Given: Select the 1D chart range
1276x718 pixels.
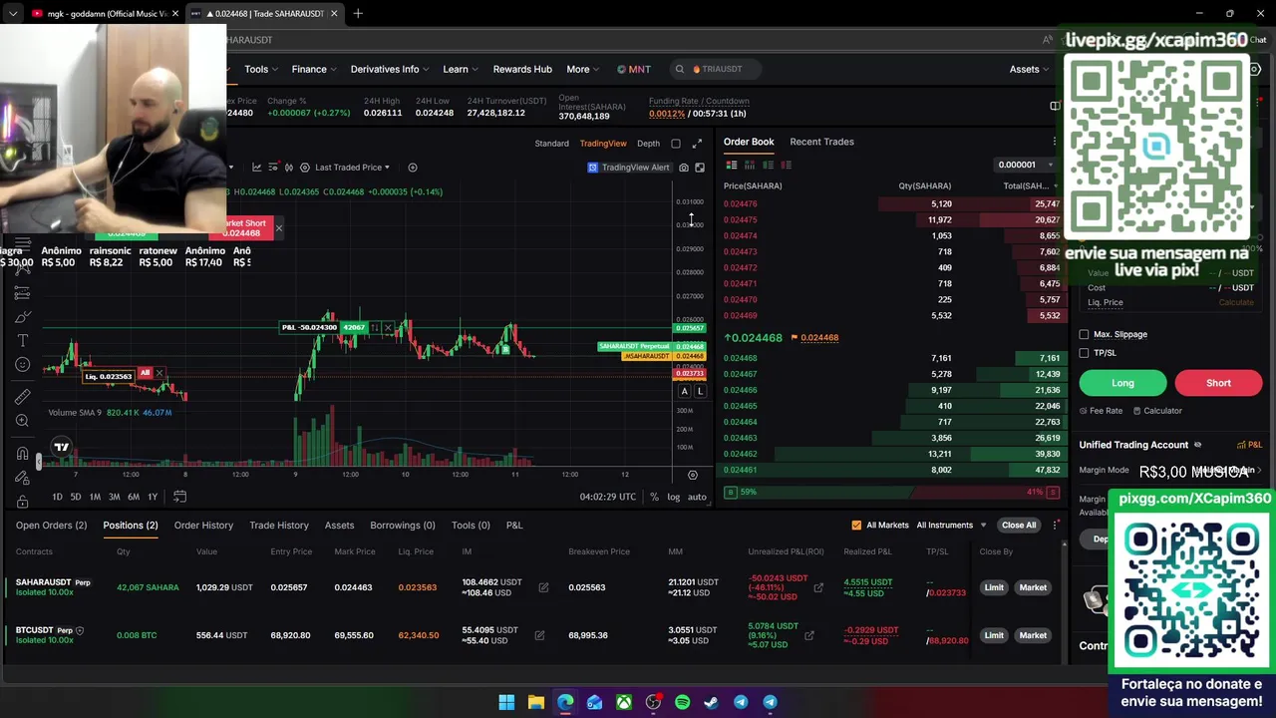Looking at the screenshot, I should (x=57, y=497).
